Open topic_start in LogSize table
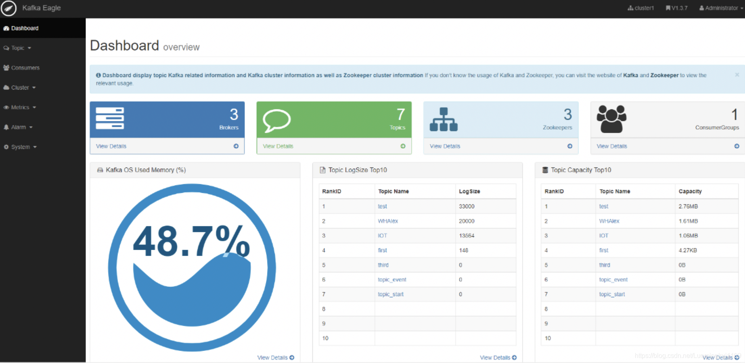The image size is (745, 363). click(x=391, y=294)
